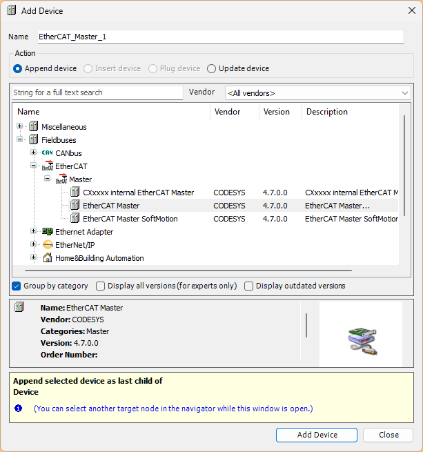Screen dimensions: 423x452
Task: Collapse the Master tree node
Action: (x=48, y=179)
